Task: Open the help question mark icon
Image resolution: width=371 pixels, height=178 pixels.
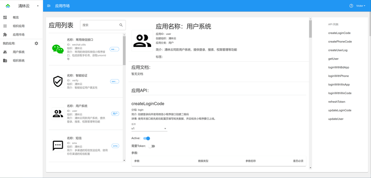Action: tap(351, 6)
